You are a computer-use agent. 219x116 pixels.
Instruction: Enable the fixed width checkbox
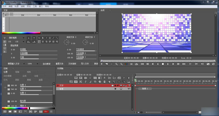tap(8, 46)
